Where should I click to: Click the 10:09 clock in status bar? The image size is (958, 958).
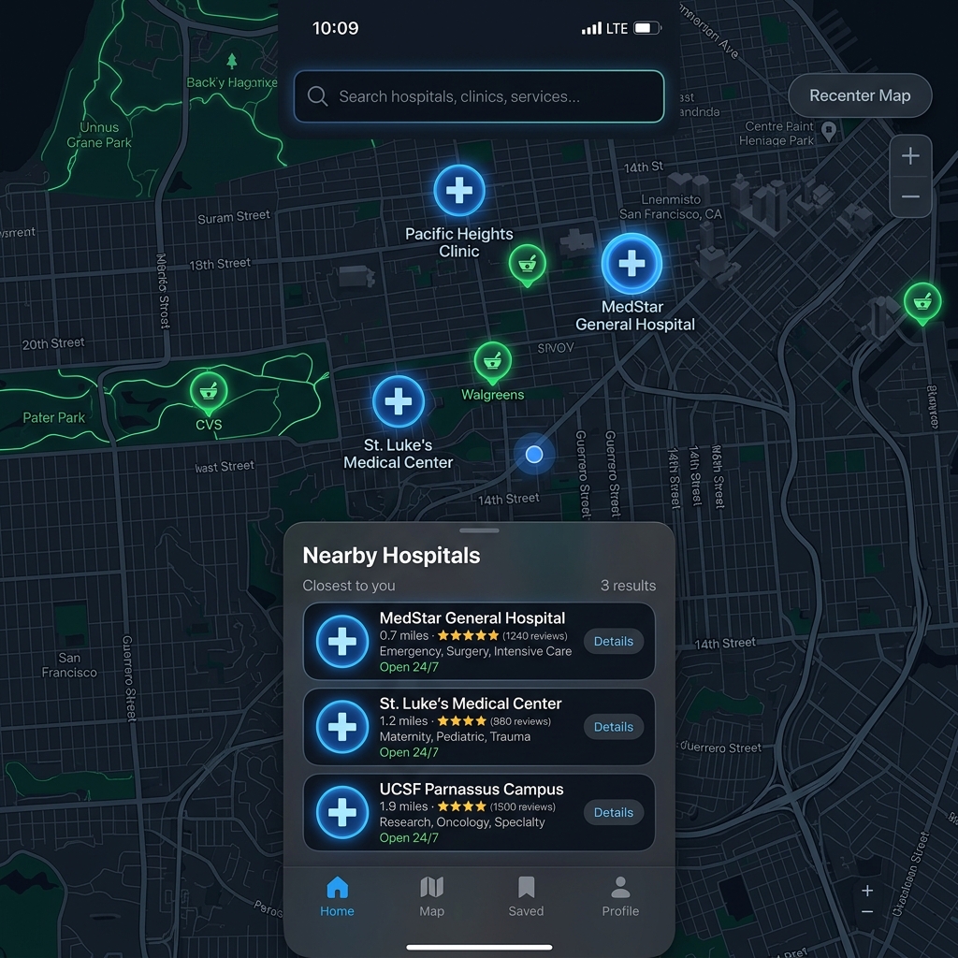pyautogui.click(x=336, y=28)
